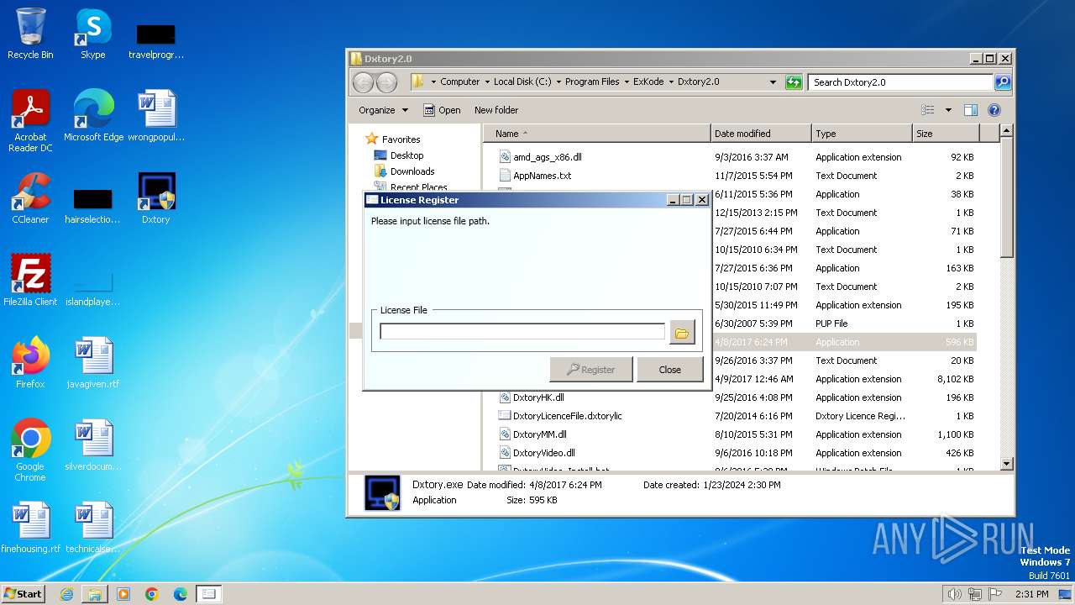Viewport: 1075px width, 605px height.
Task: Open the Google Chrome desktop shortcut
Action: click(x=30, y=450)
